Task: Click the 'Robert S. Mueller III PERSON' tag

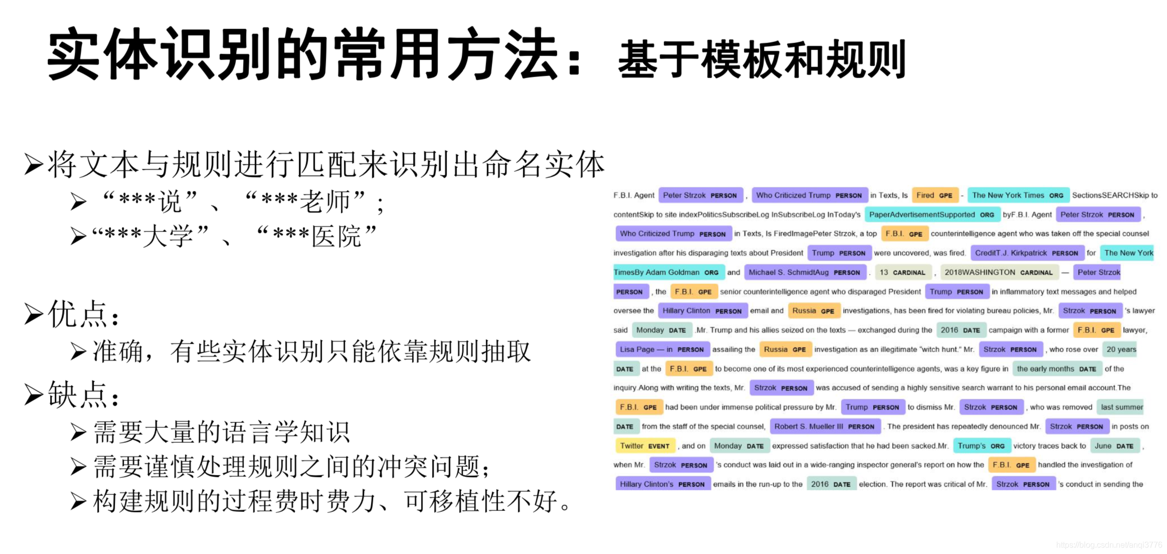Action: tap(825, 426)
